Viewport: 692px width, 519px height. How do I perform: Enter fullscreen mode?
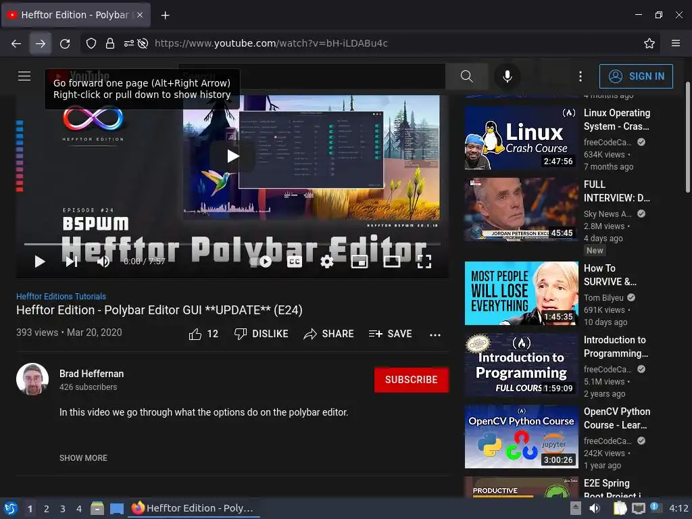424,262
